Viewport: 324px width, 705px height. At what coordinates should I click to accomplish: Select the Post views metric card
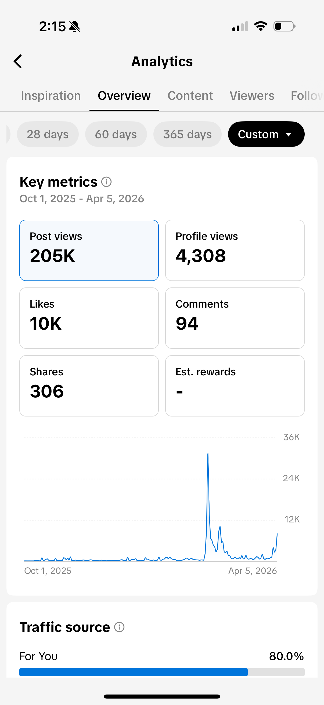pos(89,250)
